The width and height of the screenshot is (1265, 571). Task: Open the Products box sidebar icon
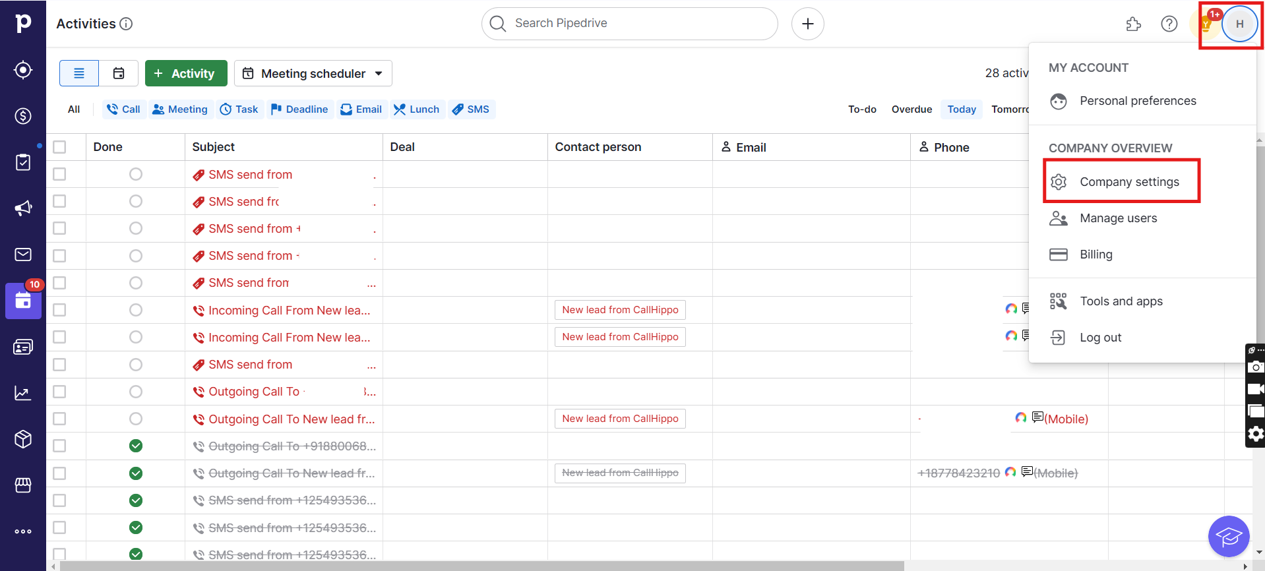pyautogui.click(x=23, y=439)
